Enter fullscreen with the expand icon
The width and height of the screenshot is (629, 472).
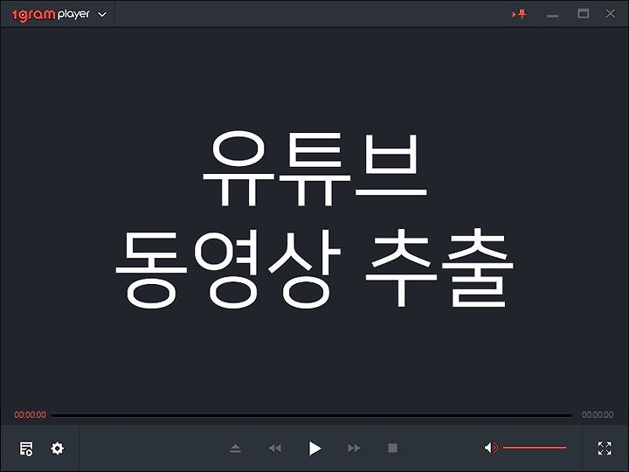click(x=605, y=448)
